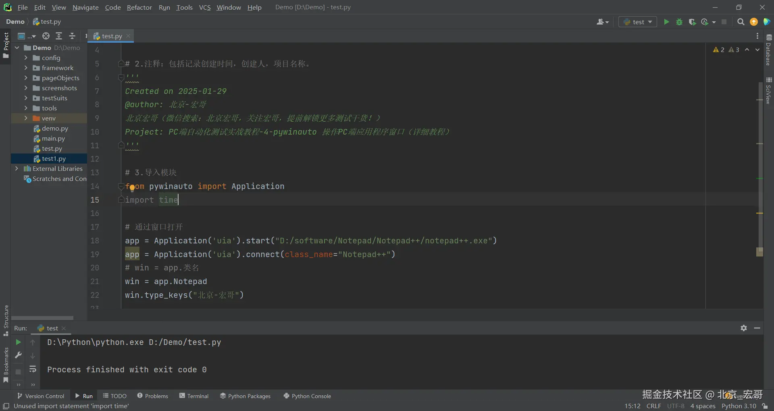774x411 pixels.
Task: Change CRLF line separator in status bar
Action: (x=653, y=406)
